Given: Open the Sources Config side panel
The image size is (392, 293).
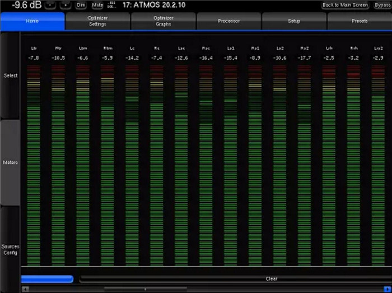Looking at the screenshot, I should [x=10, y=249].
